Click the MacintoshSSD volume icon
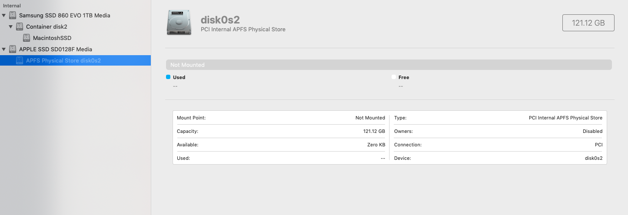 pos(27,38)
